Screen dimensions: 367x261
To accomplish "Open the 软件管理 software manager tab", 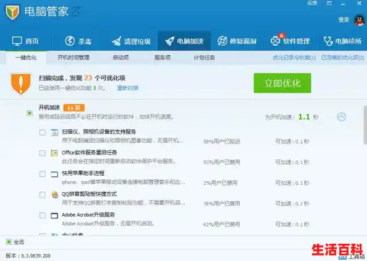I will [290, 41].
